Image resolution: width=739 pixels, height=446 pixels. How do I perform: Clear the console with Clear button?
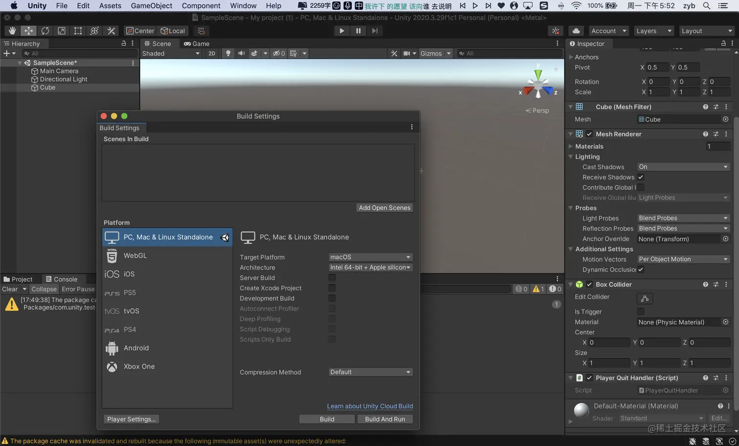[10, 289]
